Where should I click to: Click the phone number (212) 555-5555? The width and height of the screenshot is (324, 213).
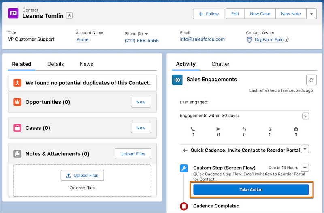pos(141,41)
